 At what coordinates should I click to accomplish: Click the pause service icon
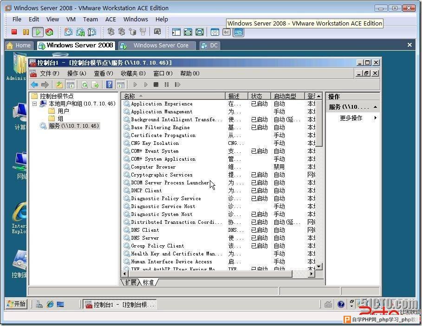tap(167, 85)
